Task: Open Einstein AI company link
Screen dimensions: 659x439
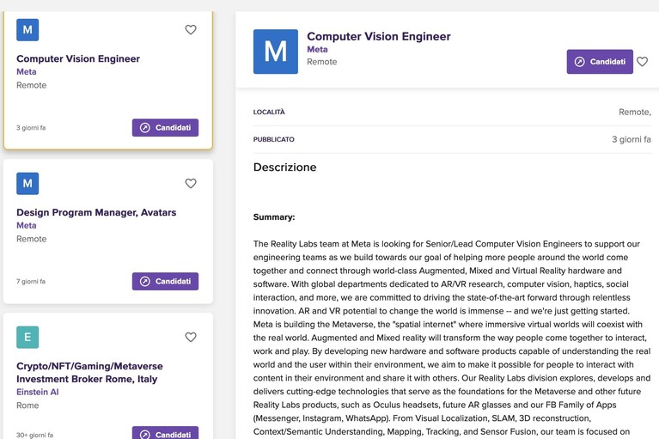Action: [38, 392]
